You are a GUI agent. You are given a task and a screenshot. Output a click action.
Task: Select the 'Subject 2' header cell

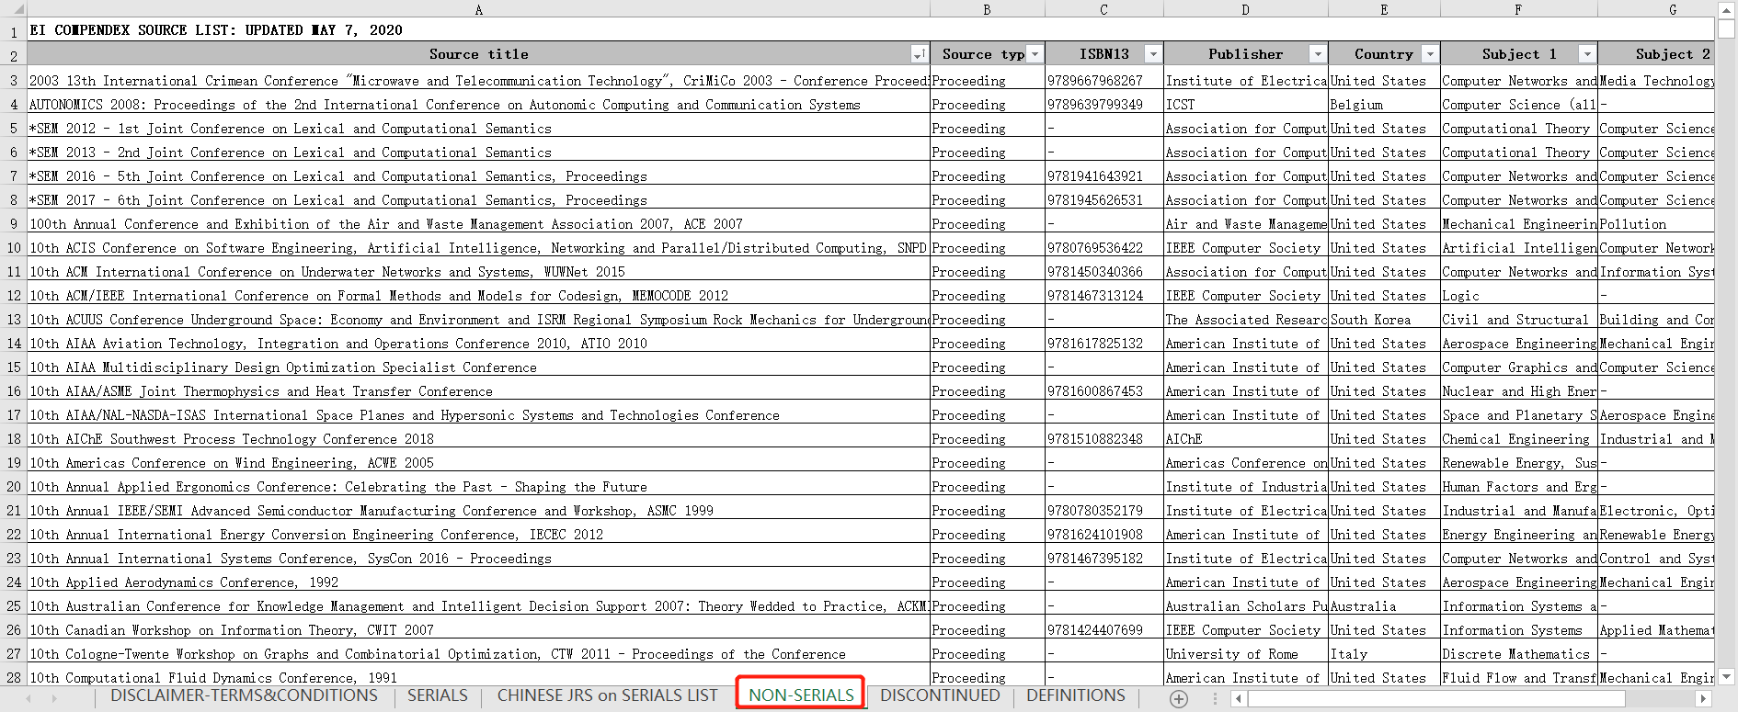coord(1656,54)
